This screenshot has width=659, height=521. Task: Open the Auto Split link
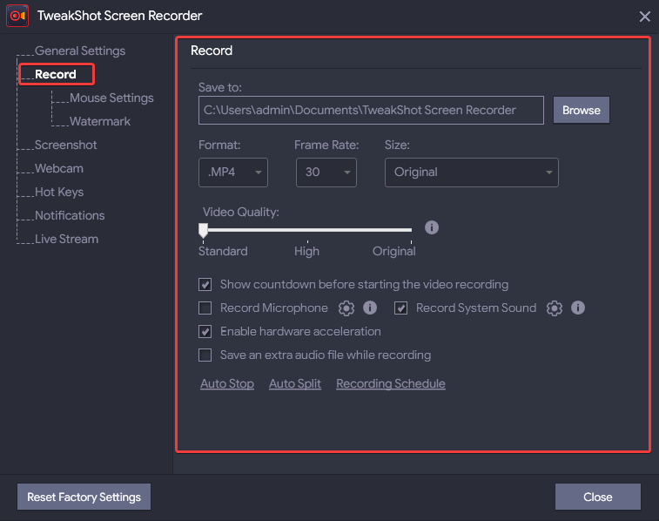295,384
